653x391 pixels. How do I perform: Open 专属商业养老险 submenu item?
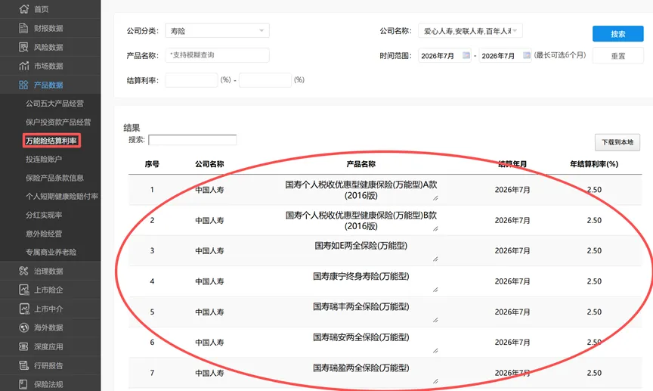pos(51,252)
